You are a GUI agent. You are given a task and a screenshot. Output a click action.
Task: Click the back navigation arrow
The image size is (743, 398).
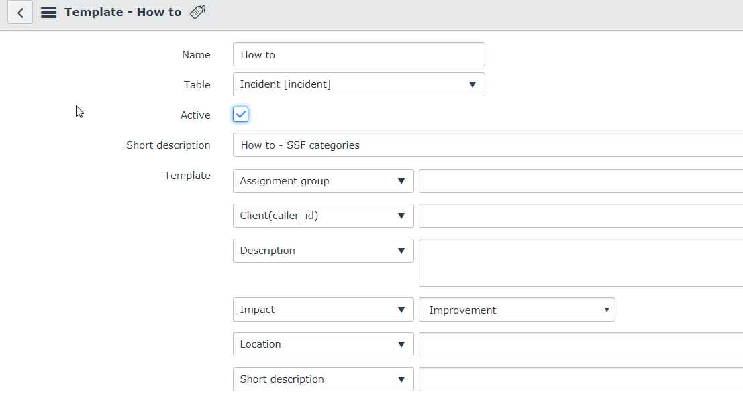click(19, 12)
